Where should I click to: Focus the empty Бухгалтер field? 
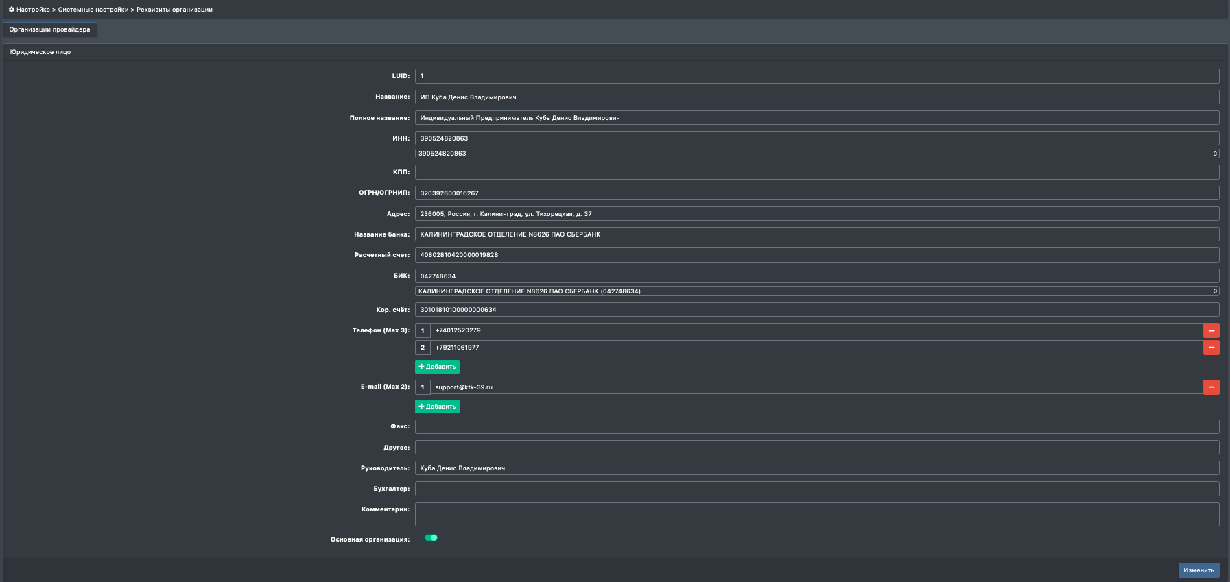coord(817,489)
